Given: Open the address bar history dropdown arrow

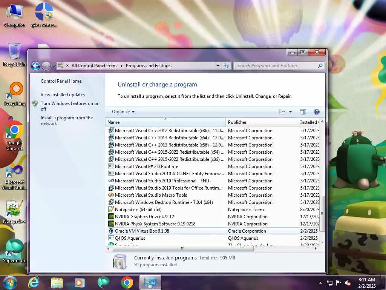Looking at the screenshot, I should (x=218, y=66).
